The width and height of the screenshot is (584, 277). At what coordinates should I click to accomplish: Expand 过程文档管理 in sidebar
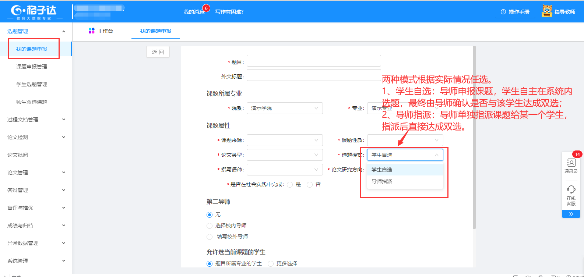(35, 120)
